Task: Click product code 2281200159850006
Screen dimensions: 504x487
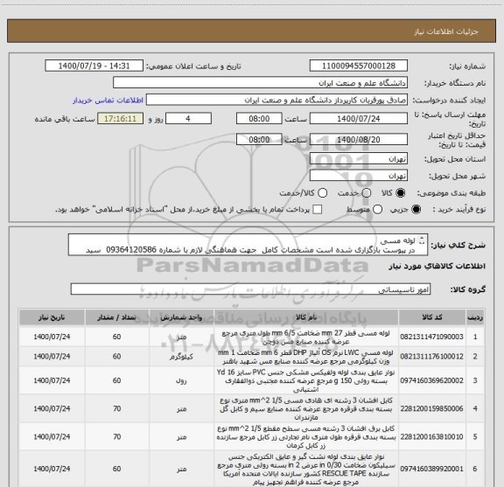Action: (x=431, y=408)
